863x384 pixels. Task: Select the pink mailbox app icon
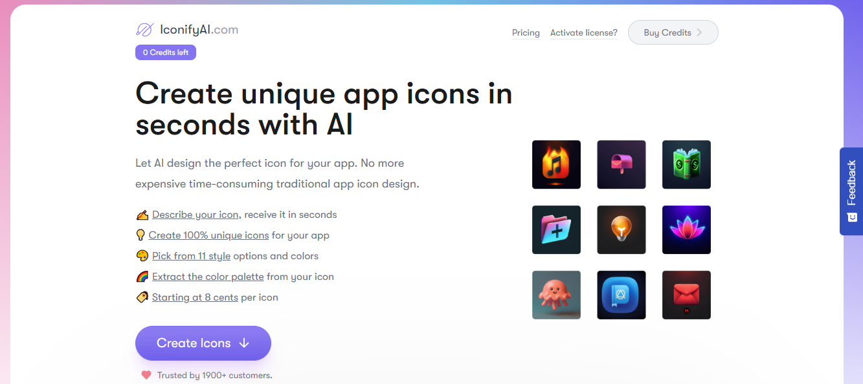point(622,165)
